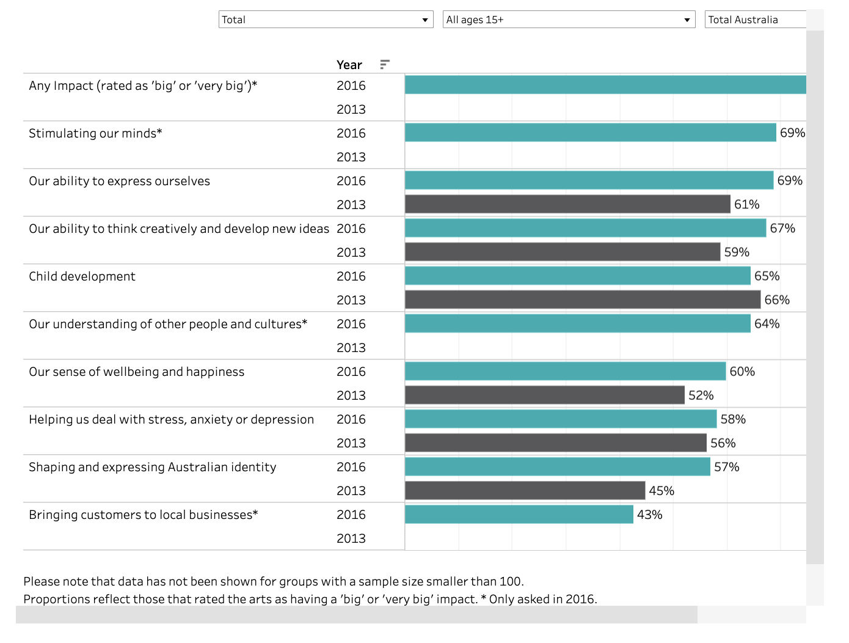Click the 2016 think creatively bar
Image resolution: width=849 pixels, height=643 pixels.
585,228
